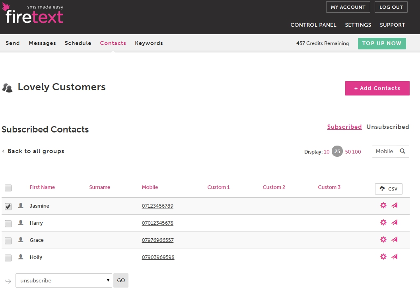This screenshot has height=288, width=420.
Task: Open the Keywords tab
Action: (x=149, y=43)
